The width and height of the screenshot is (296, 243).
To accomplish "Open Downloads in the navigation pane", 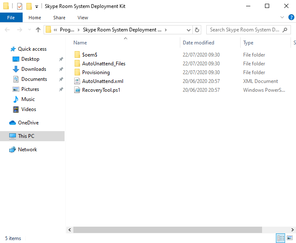I will [x=34, y=69].
